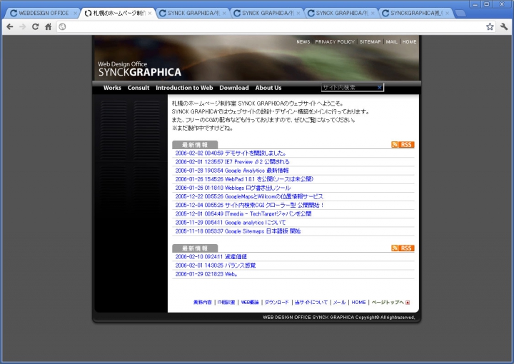Open IE7 Preview β2 news entry
This screenshot has width=514, height=364.
click(232, 162)
